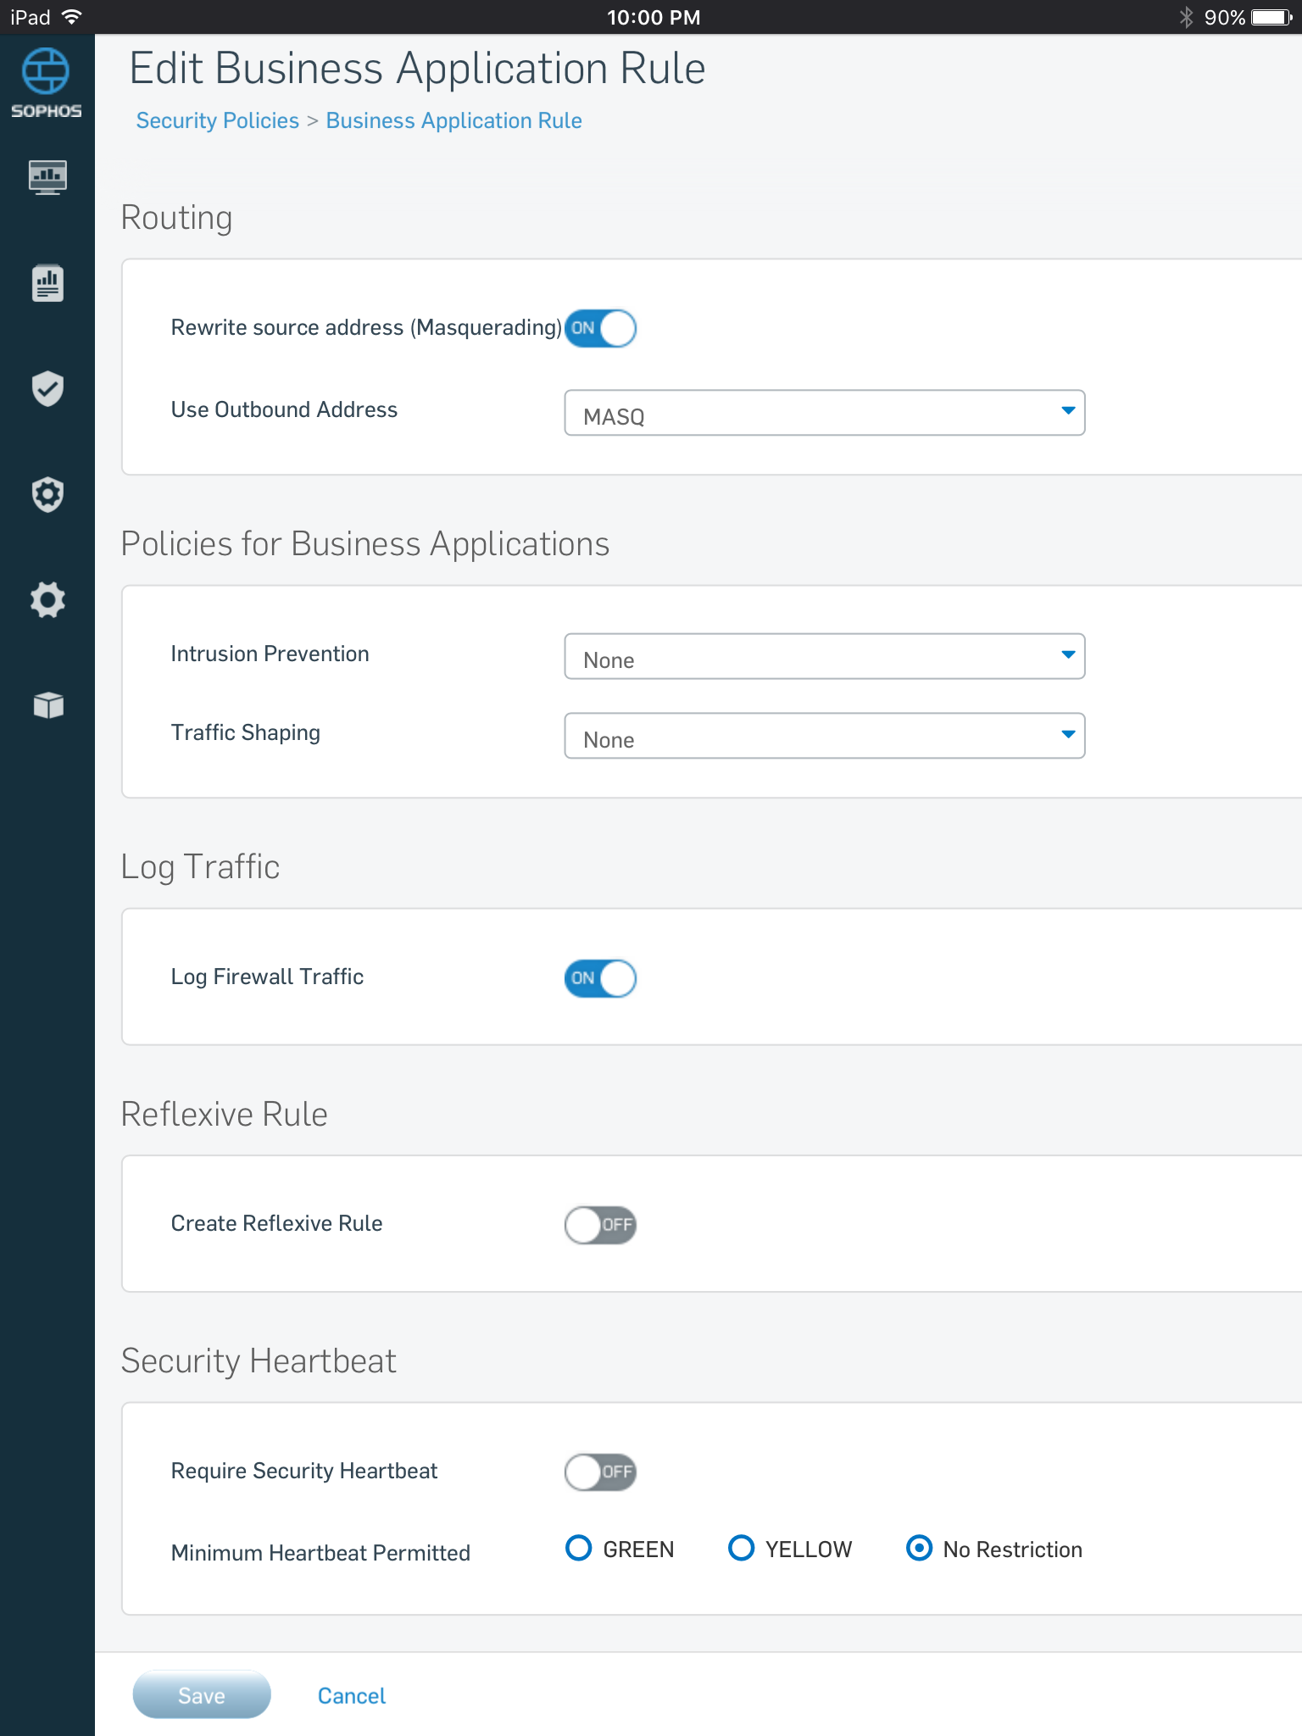Open the reports chart icon in sidebar
This screenshot has height=1736, width=1302.
tap(47, 282)
